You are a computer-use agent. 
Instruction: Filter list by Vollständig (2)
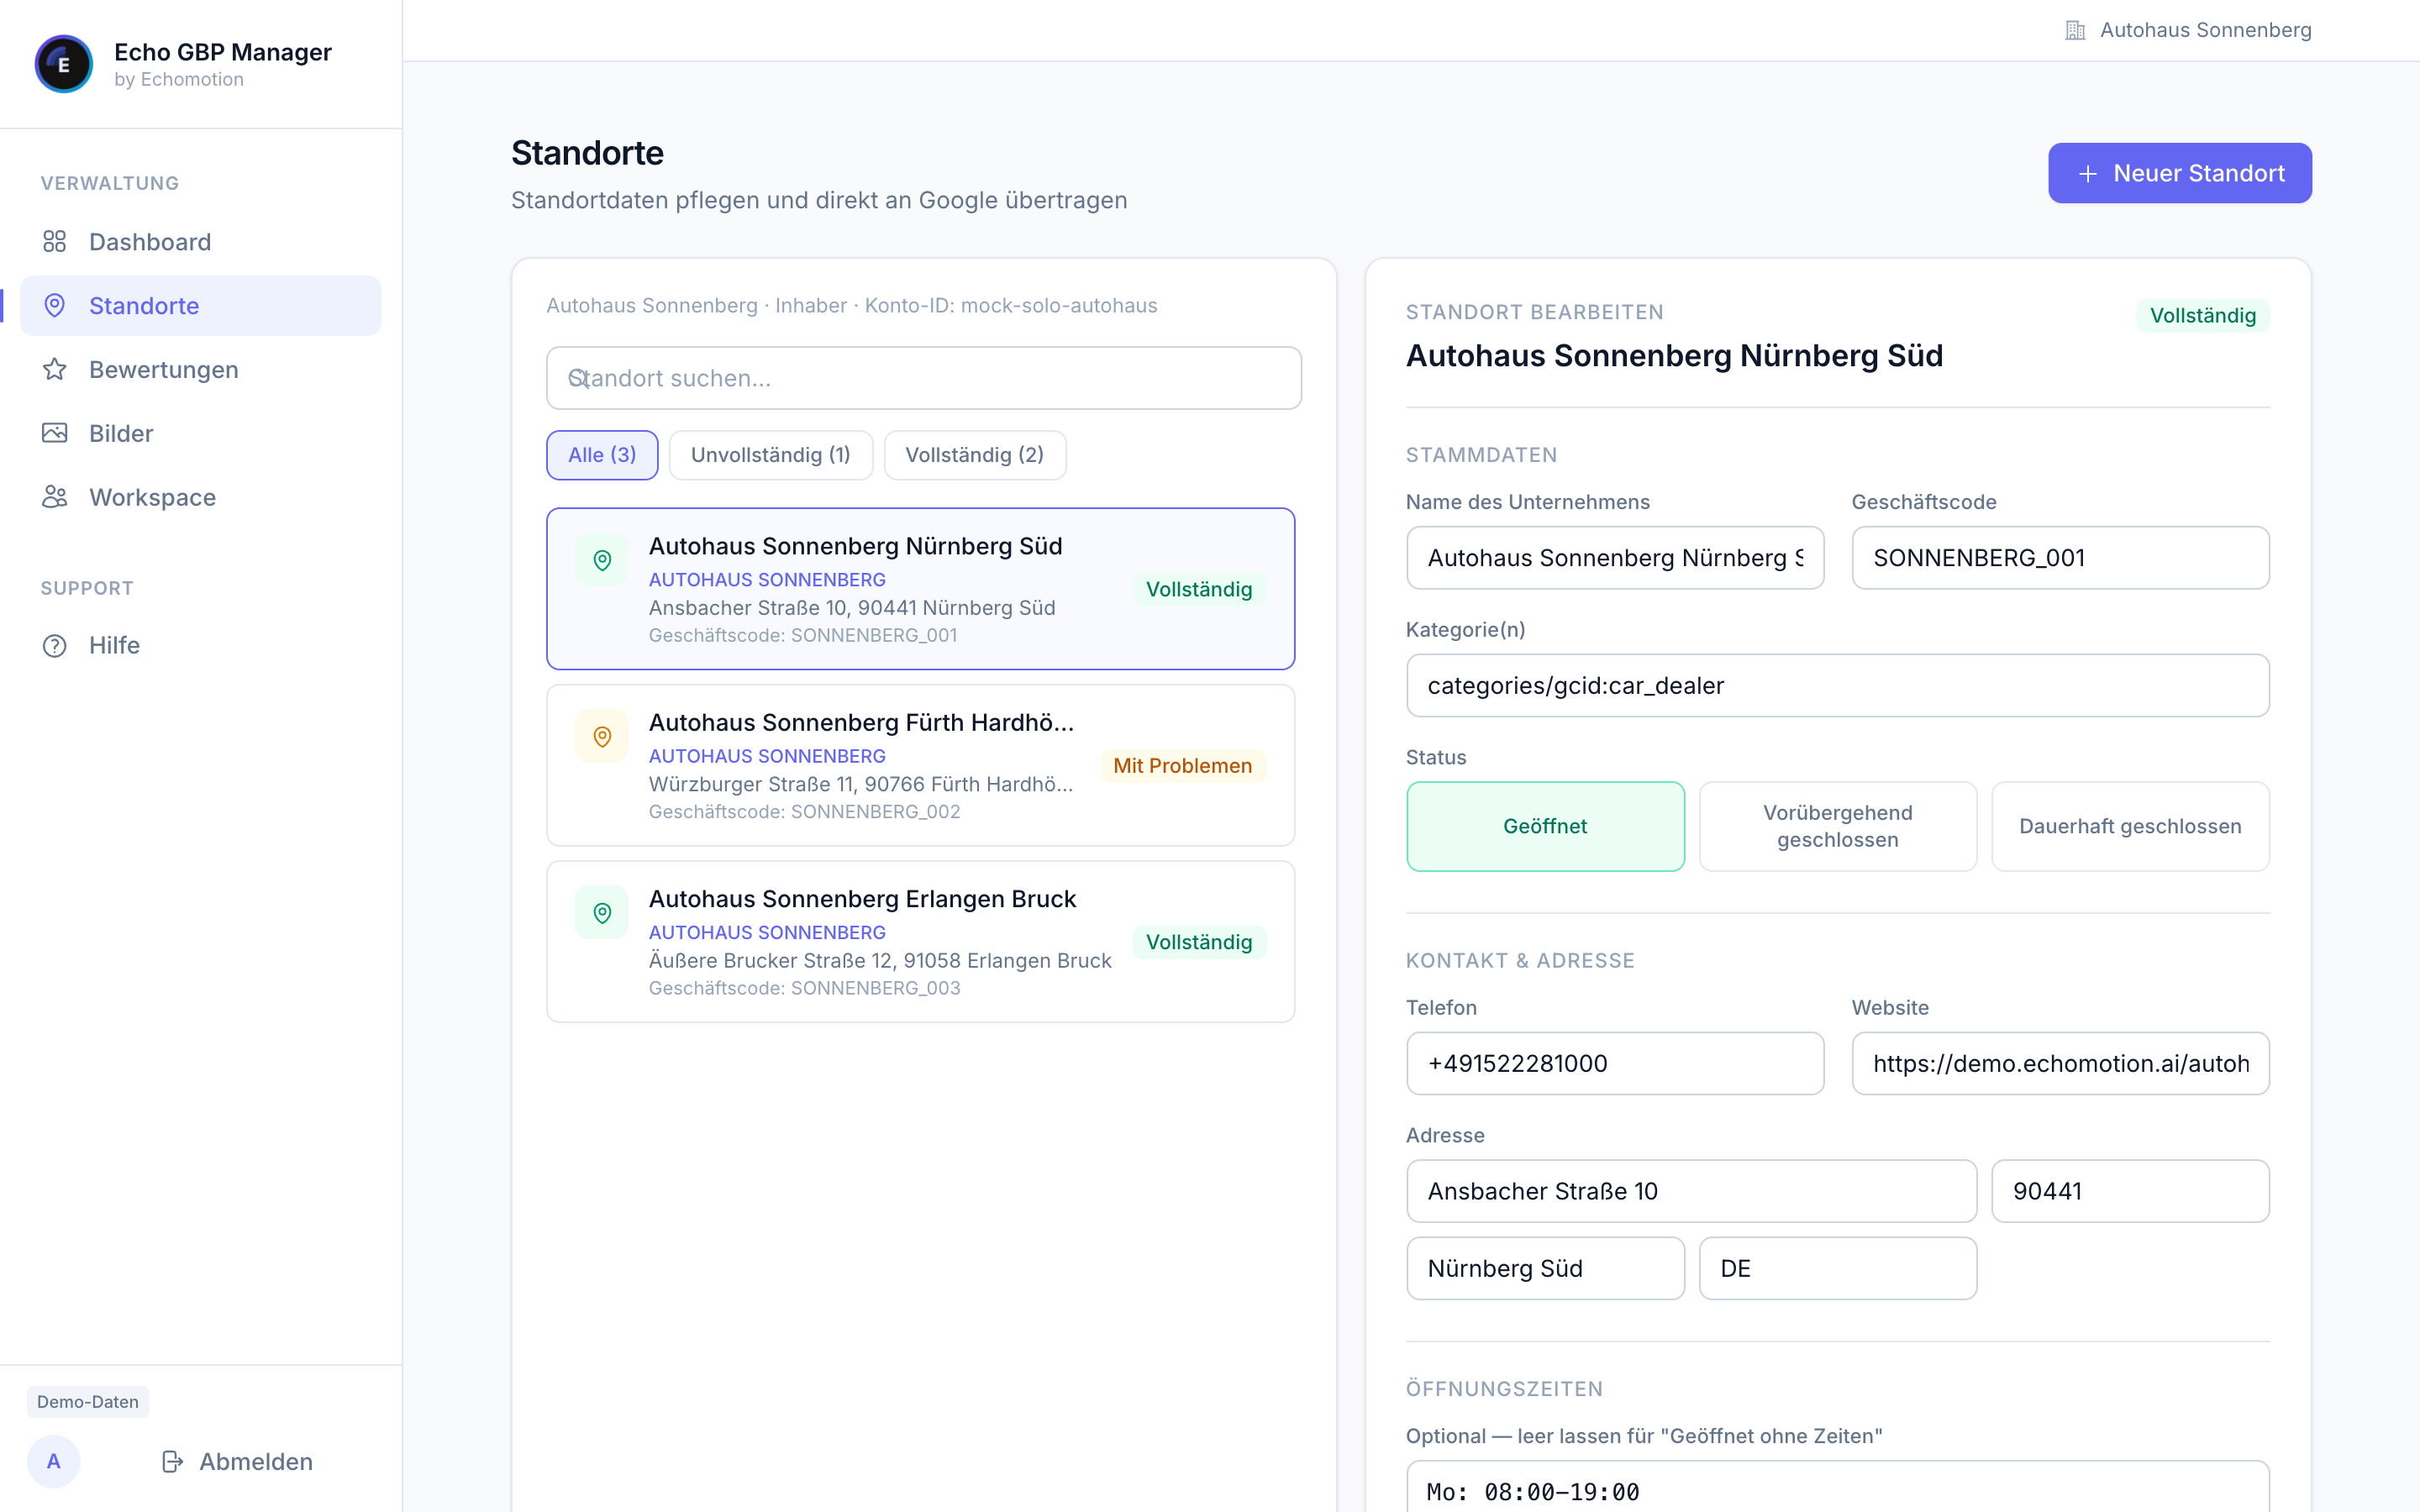click(975, 455)
